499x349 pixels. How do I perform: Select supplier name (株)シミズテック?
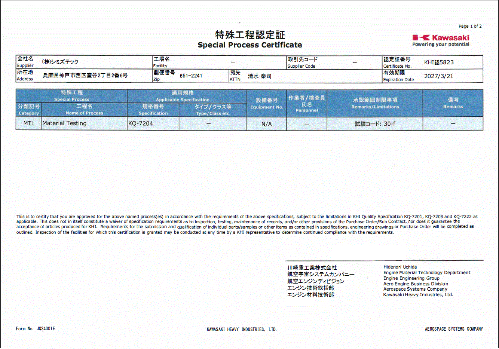60,62
